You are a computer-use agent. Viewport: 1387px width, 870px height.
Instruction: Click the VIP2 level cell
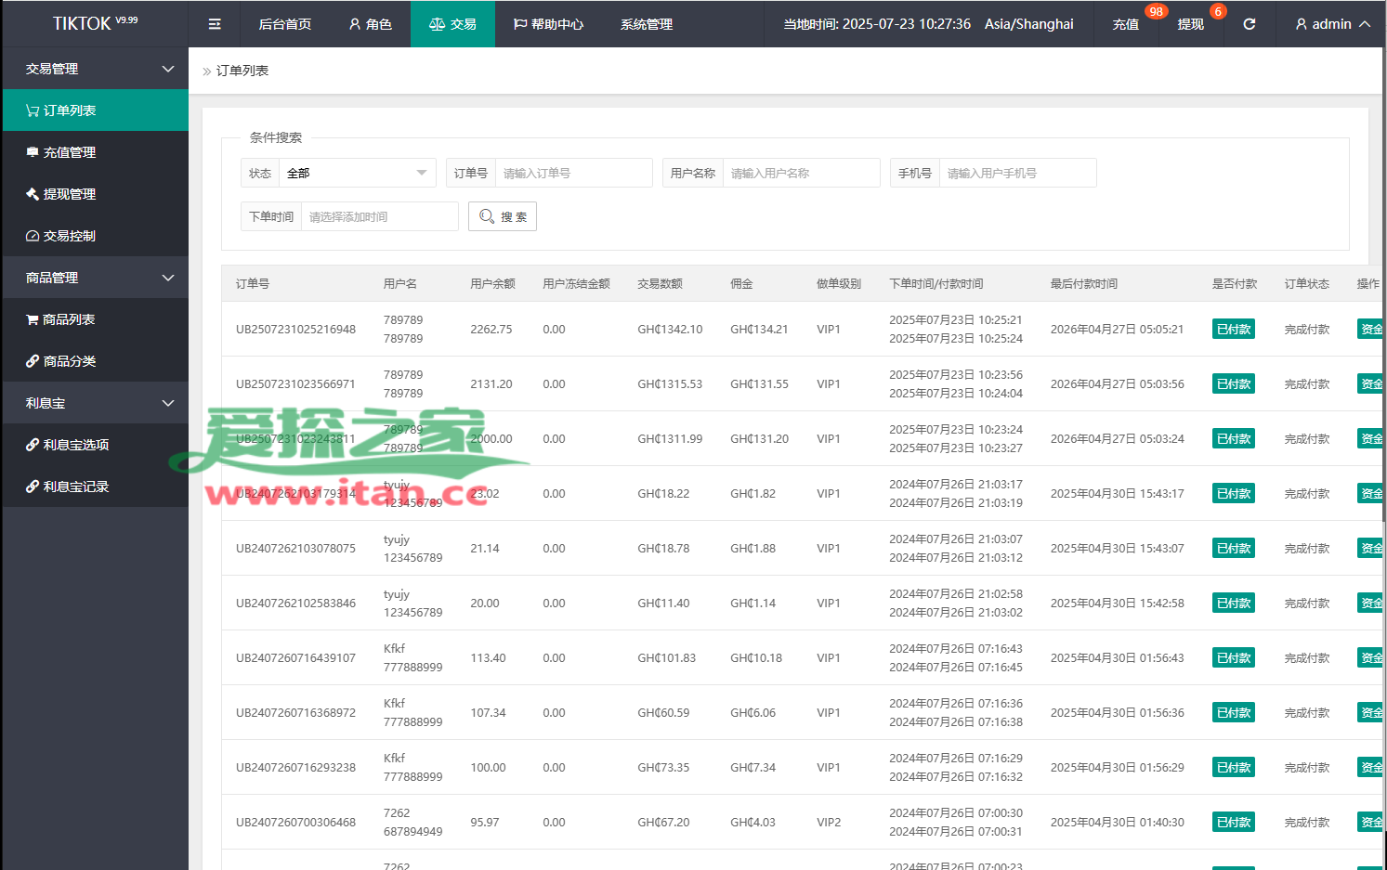829,822
